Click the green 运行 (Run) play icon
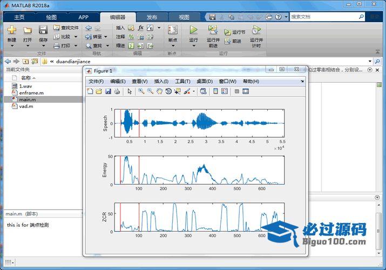This screenshot has height=270, width=386. pyautogui.click(x=193, y=30)
